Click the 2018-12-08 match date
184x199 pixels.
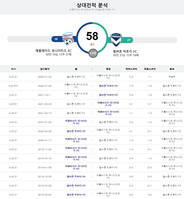(45, 177)
